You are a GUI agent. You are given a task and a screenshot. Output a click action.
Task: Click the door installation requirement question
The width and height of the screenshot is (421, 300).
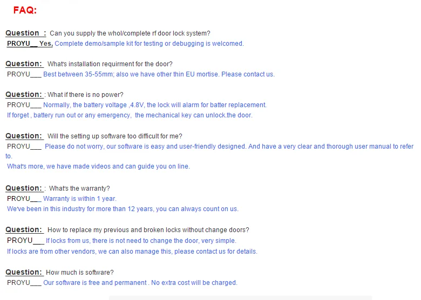tap(110, 64)
